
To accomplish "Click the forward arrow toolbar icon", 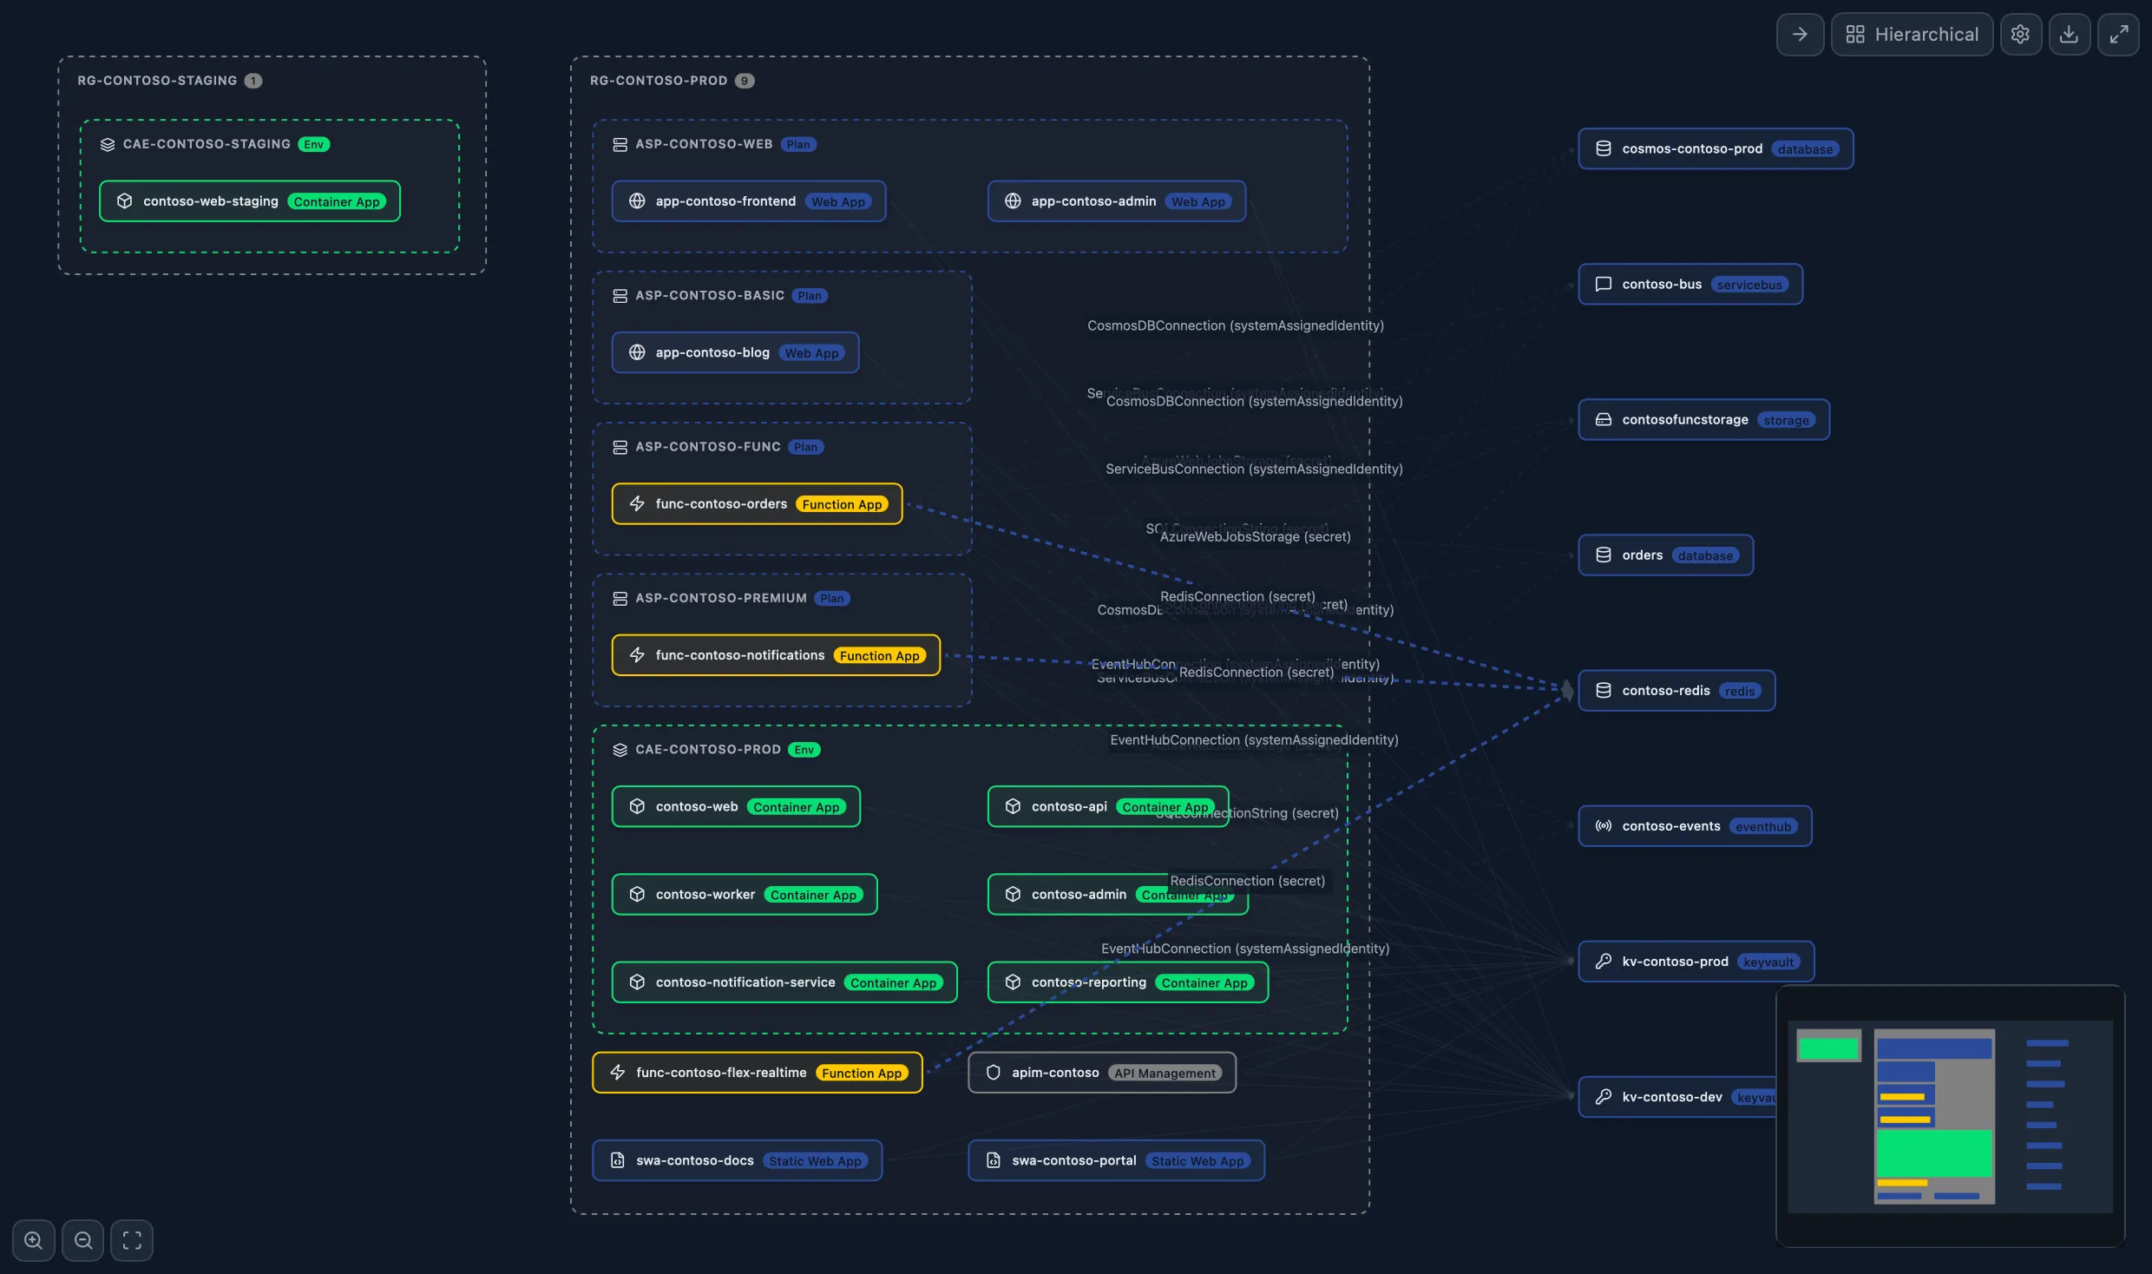I will coord(1800,34).
